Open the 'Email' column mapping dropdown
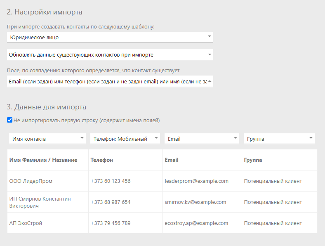Viewport: 325px width, 246px height. pyautogui.click(x=202, y=139)
